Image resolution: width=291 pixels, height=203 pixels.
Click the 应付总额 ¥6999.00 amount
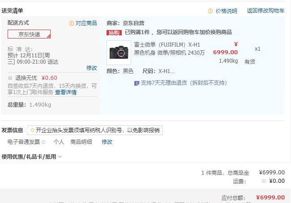(x=270, y=198)
